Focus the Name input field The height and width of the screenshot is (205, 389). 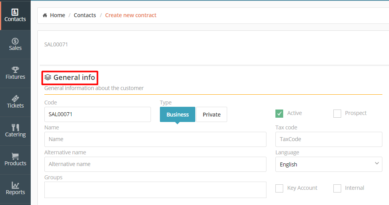coord(155,139)
